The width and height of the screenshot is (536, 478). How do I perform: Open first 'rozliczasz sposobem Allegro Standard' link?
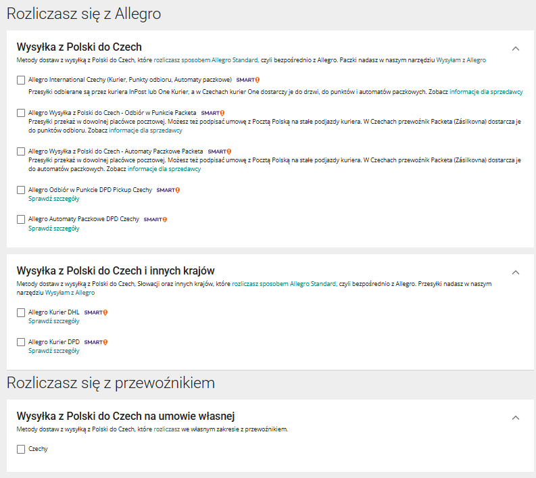(206, 60)
